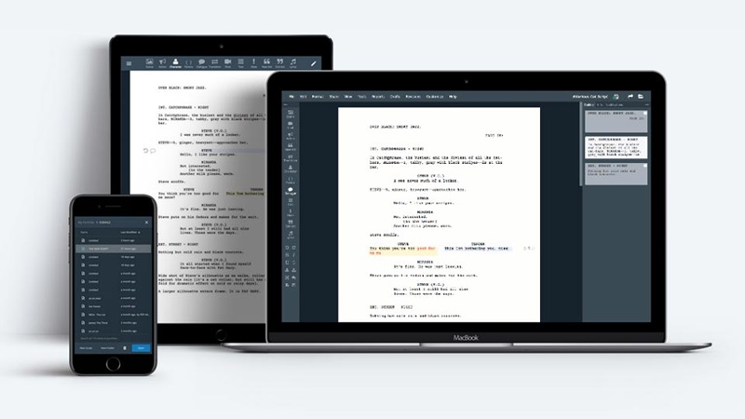
Task: Select the Note element on tablet toolbar
Action: point(253,63)
